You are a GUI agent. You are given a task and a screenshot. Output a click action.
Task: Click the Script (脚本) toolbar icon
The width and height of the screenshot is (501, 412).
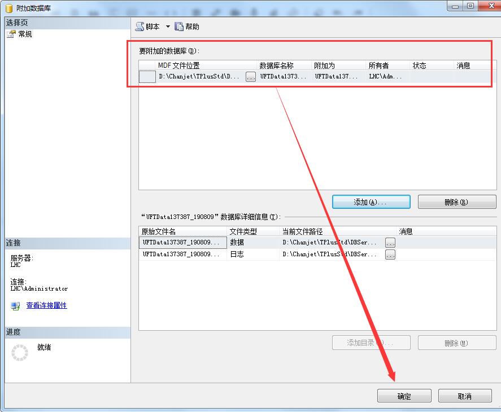click(140, 27)
